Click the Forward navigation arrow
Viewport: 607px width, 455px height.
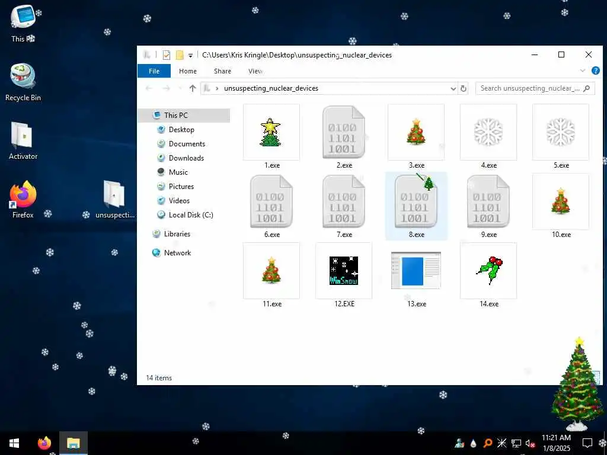[166, 89]
